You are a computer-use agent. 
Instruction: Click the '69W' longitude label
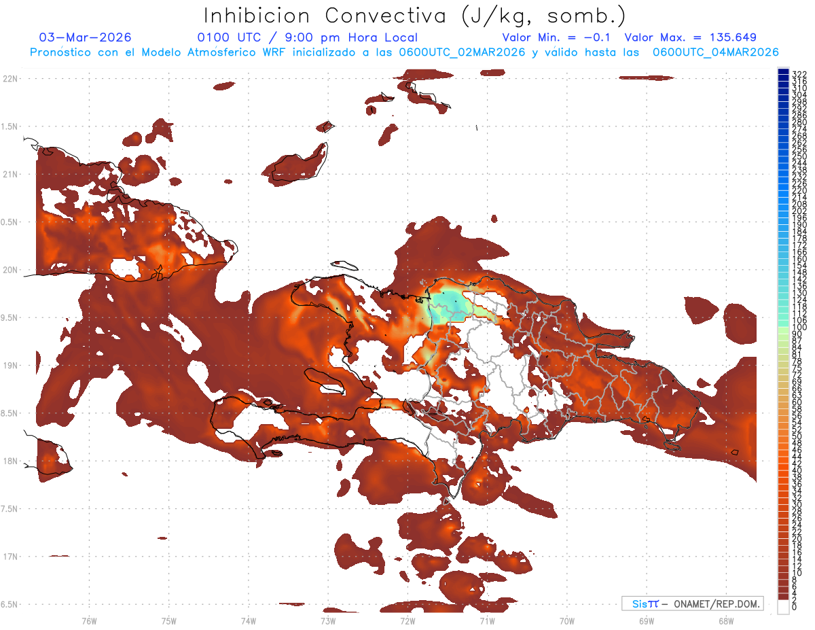[647, 620]
